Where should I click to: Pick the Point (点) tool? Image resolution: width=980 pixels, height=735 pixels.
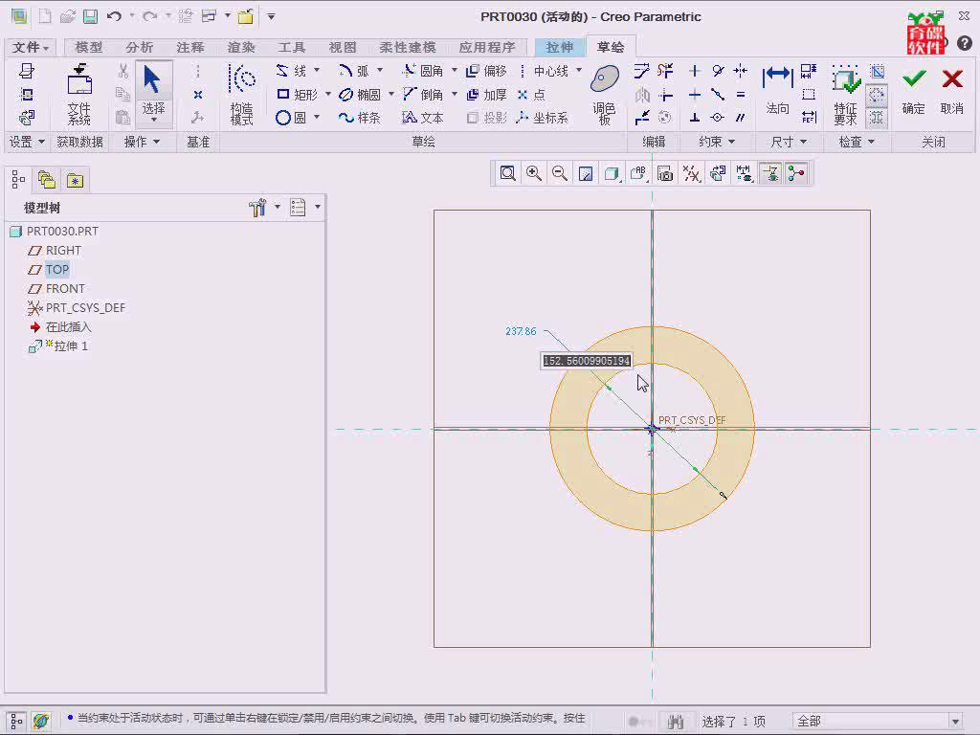(x=532, y=95)
